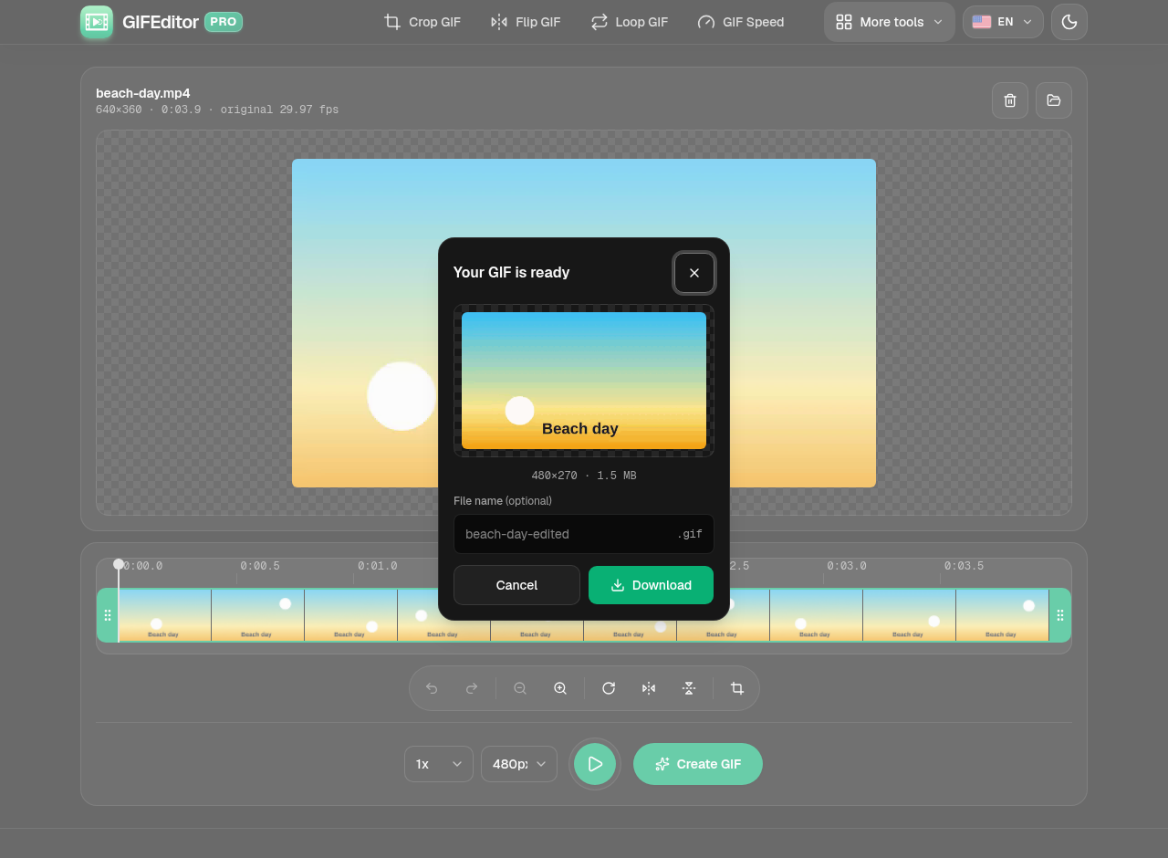Open the 1x speed dropdown
The width and height of the screenshot is (1168, 858).
point(439,764)
